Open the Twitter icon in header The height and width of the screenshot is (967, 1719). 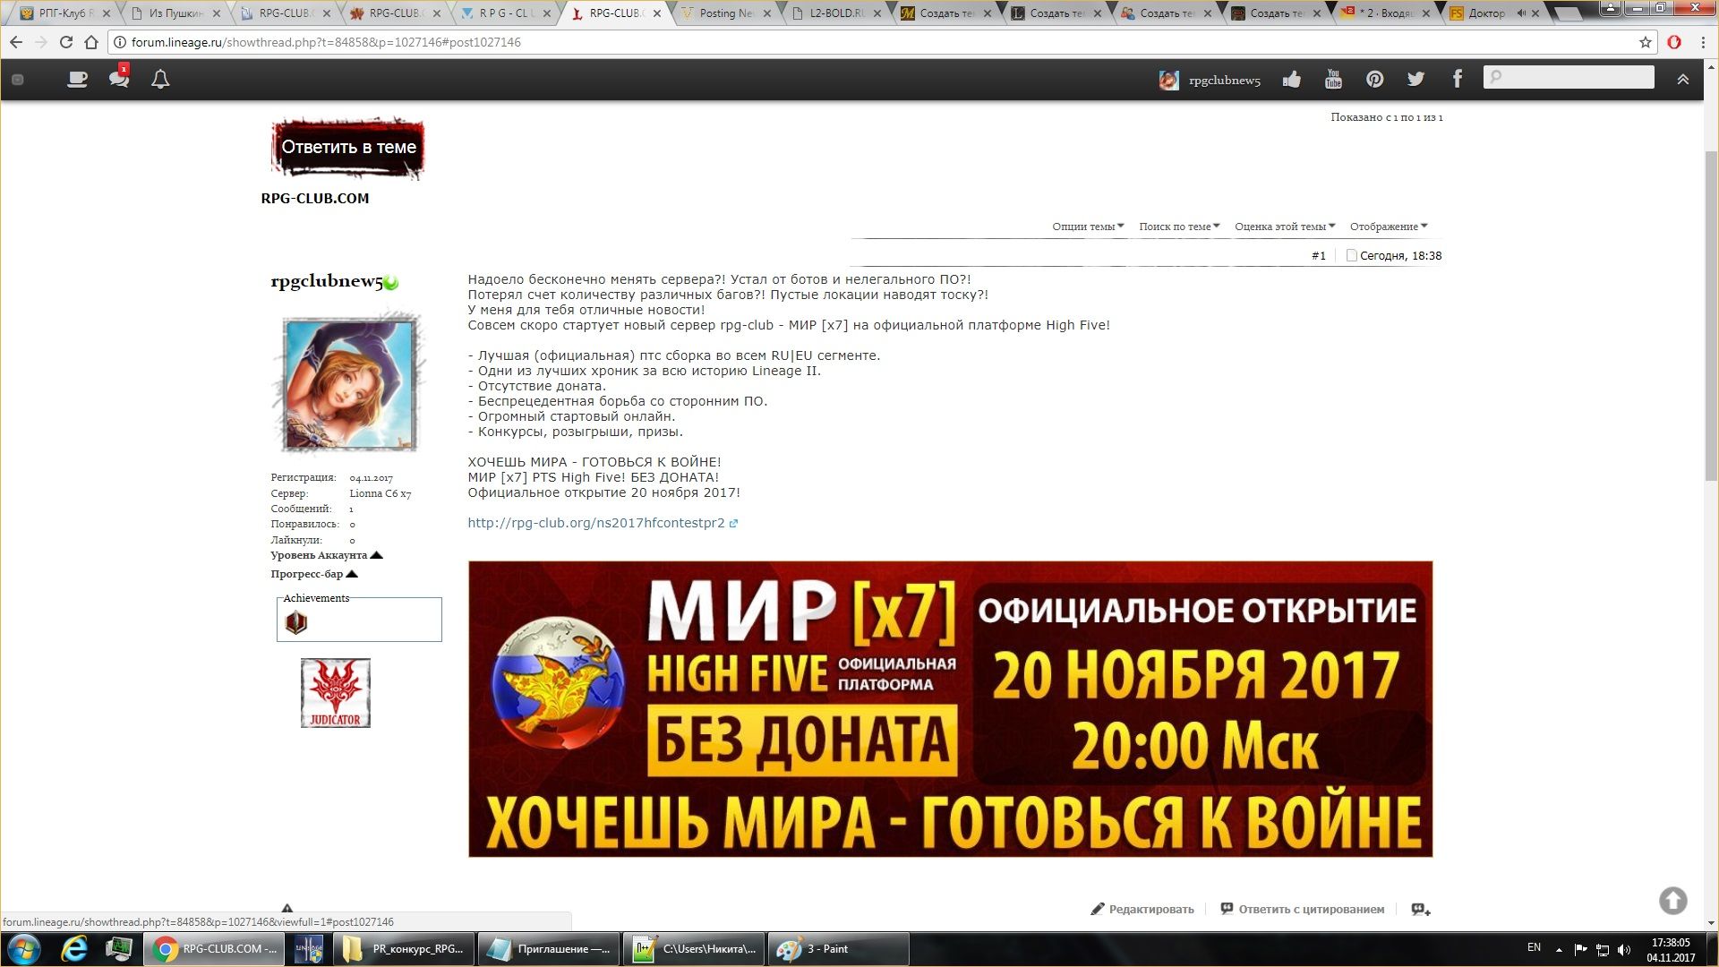1415,80
